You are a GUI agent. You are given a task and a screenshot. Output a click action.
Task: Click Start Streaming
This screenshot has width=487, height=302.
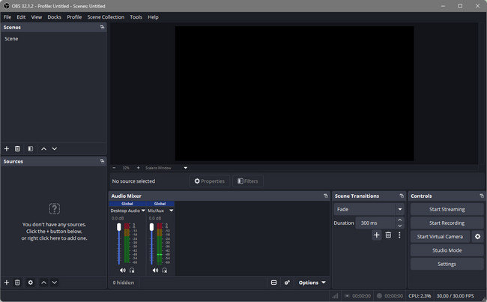click(447, 209)
